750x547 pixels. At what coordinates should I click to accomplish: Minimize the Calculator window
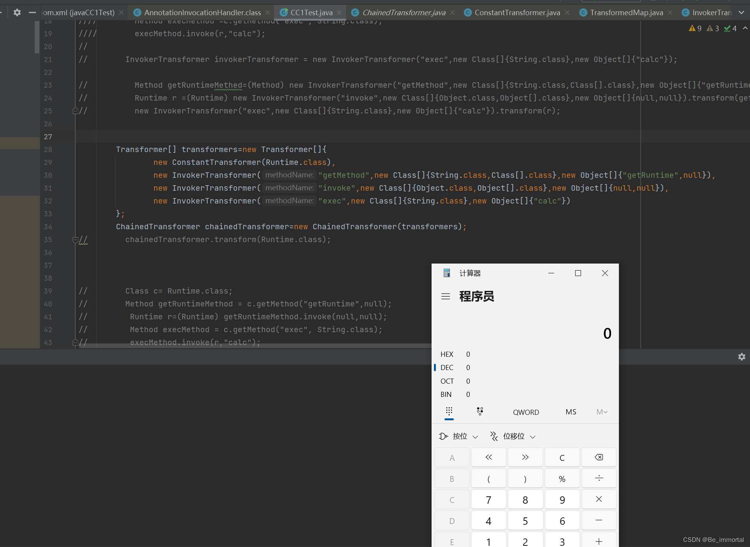(x=551, y=273)
